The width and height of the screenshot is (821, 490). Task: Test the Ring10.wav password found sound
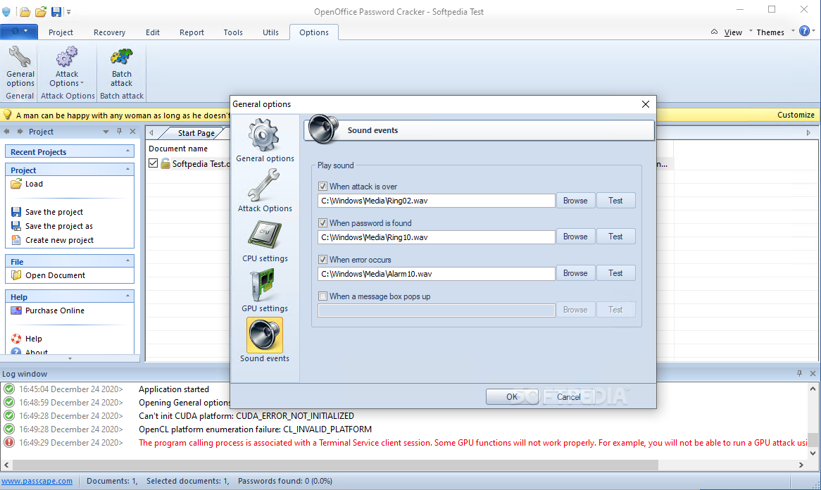(x=615, y=237)
